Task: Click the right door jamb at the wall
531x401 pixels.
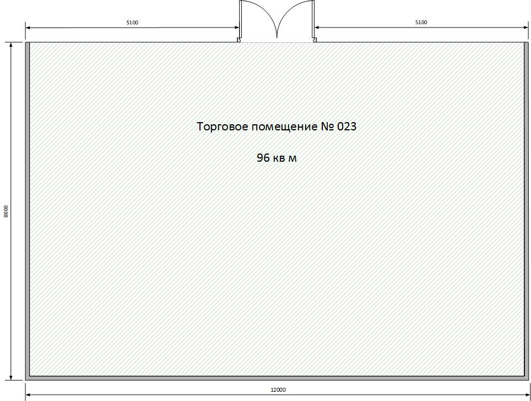Action: coord(314,40)
